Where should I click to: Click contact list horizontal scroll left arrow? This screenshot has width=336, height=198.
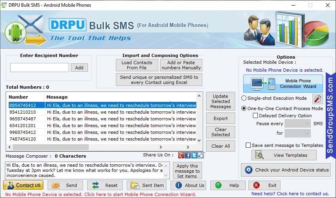pos(9,147)
